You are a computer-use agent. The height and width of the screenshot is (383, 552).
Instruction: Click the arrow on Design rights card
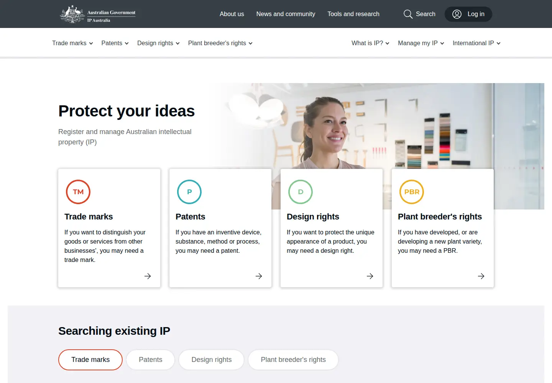point(370,276)
